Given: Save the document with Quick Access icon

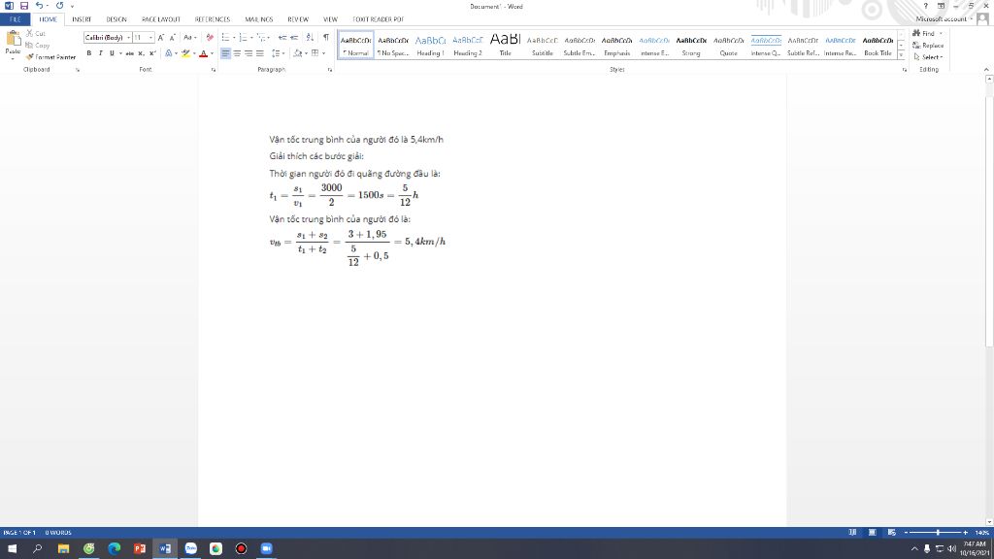Looking at the screenshot, I should point(24,6).
